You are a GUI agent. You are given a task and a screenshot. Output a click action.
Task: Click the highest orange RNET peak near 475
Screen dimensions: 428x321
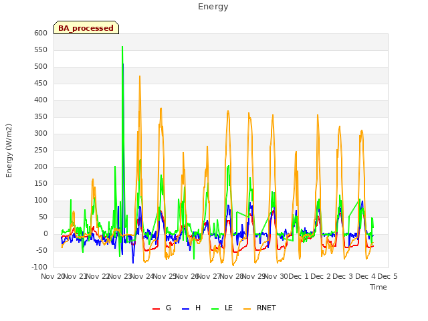[x=140, y=76]
